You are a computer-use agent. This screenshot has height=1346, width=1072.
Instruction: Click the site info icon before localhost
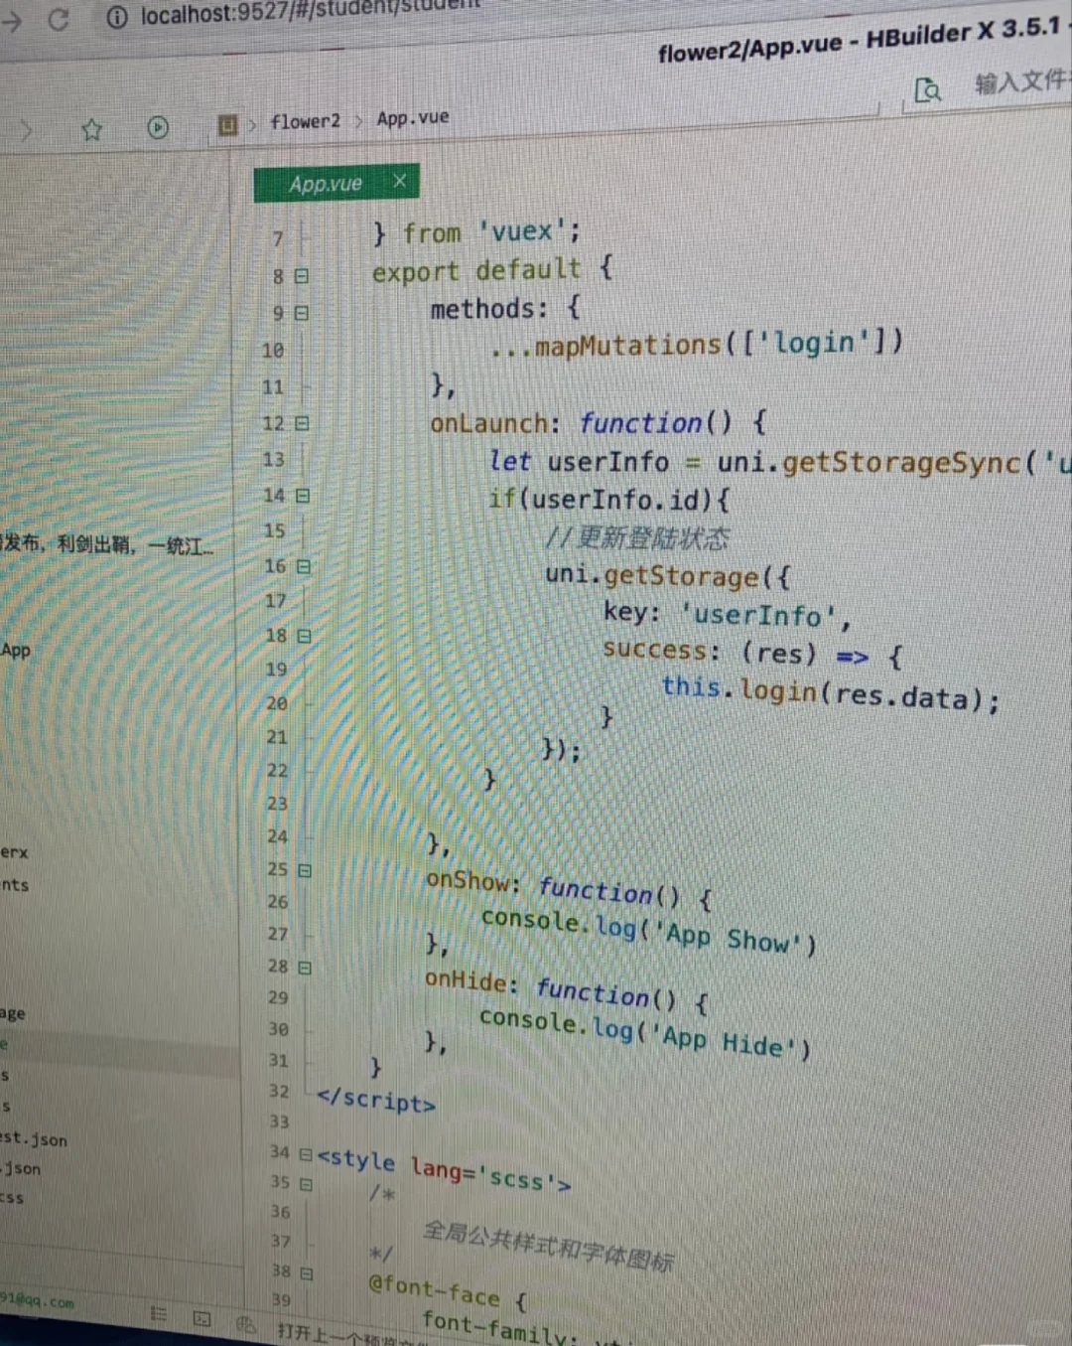coord(117,17)
